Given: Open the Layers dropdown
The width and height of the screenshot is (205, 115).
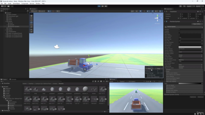Looking at the screenshot, I should pyautogui.click(x=191, y=6).
